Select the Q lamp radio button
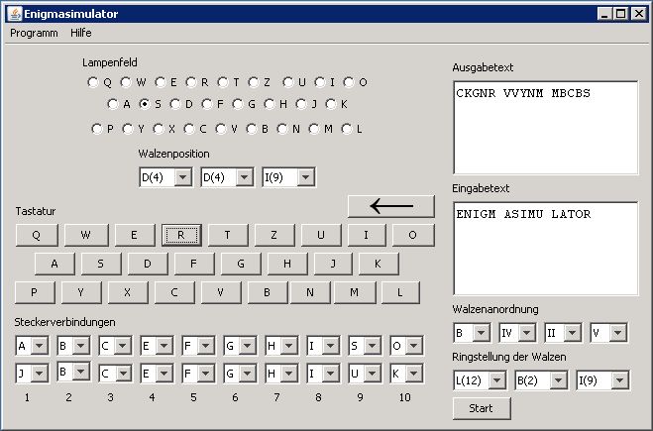Image resolution: width=653 pixels, height=431 pixels. pos(92,82)
